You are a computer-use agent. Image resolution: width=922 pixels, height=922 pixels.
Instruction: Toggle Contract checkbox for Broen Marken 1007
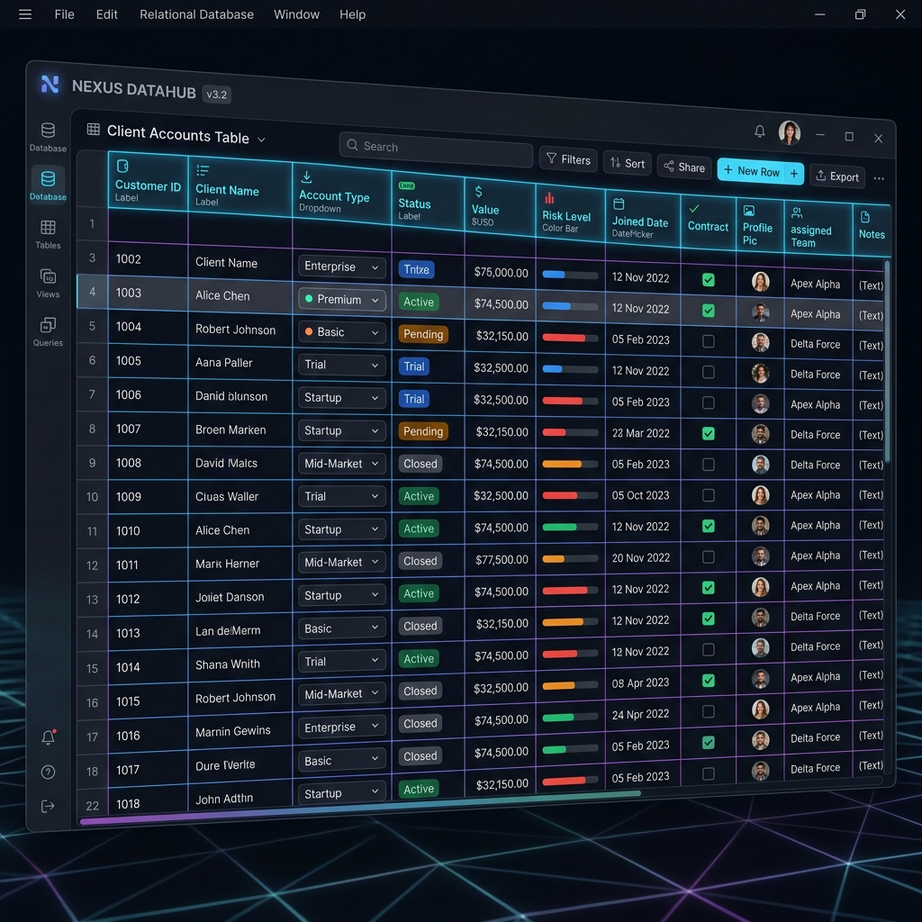(x=708, y=433)
